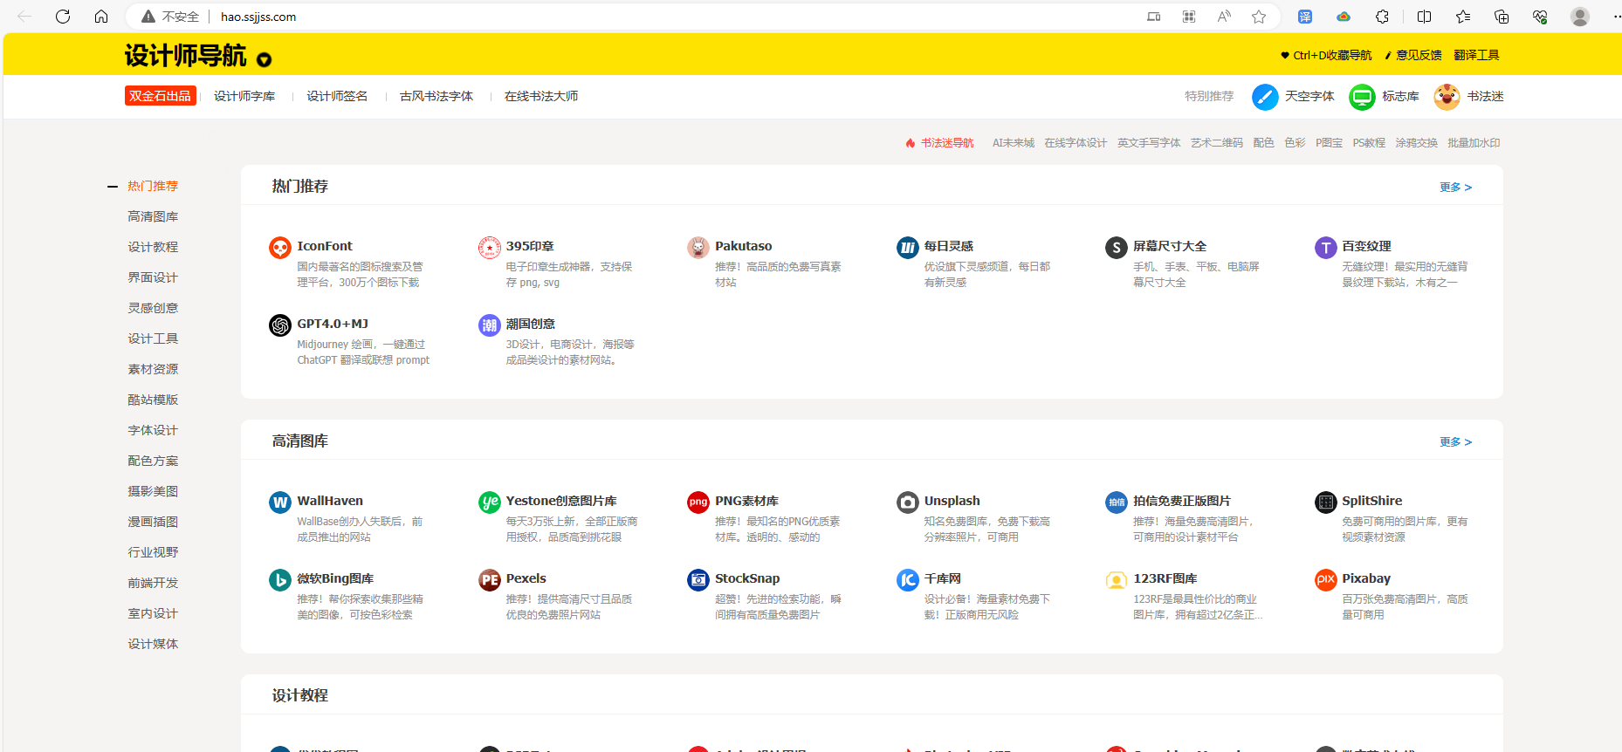Open the 批量加水印 link
The height and width of the screenshot is (752, 1622).
click(1474, 143)
